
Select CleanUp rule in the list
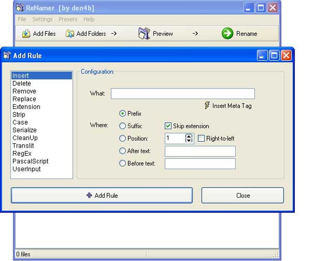click(42, 138)
